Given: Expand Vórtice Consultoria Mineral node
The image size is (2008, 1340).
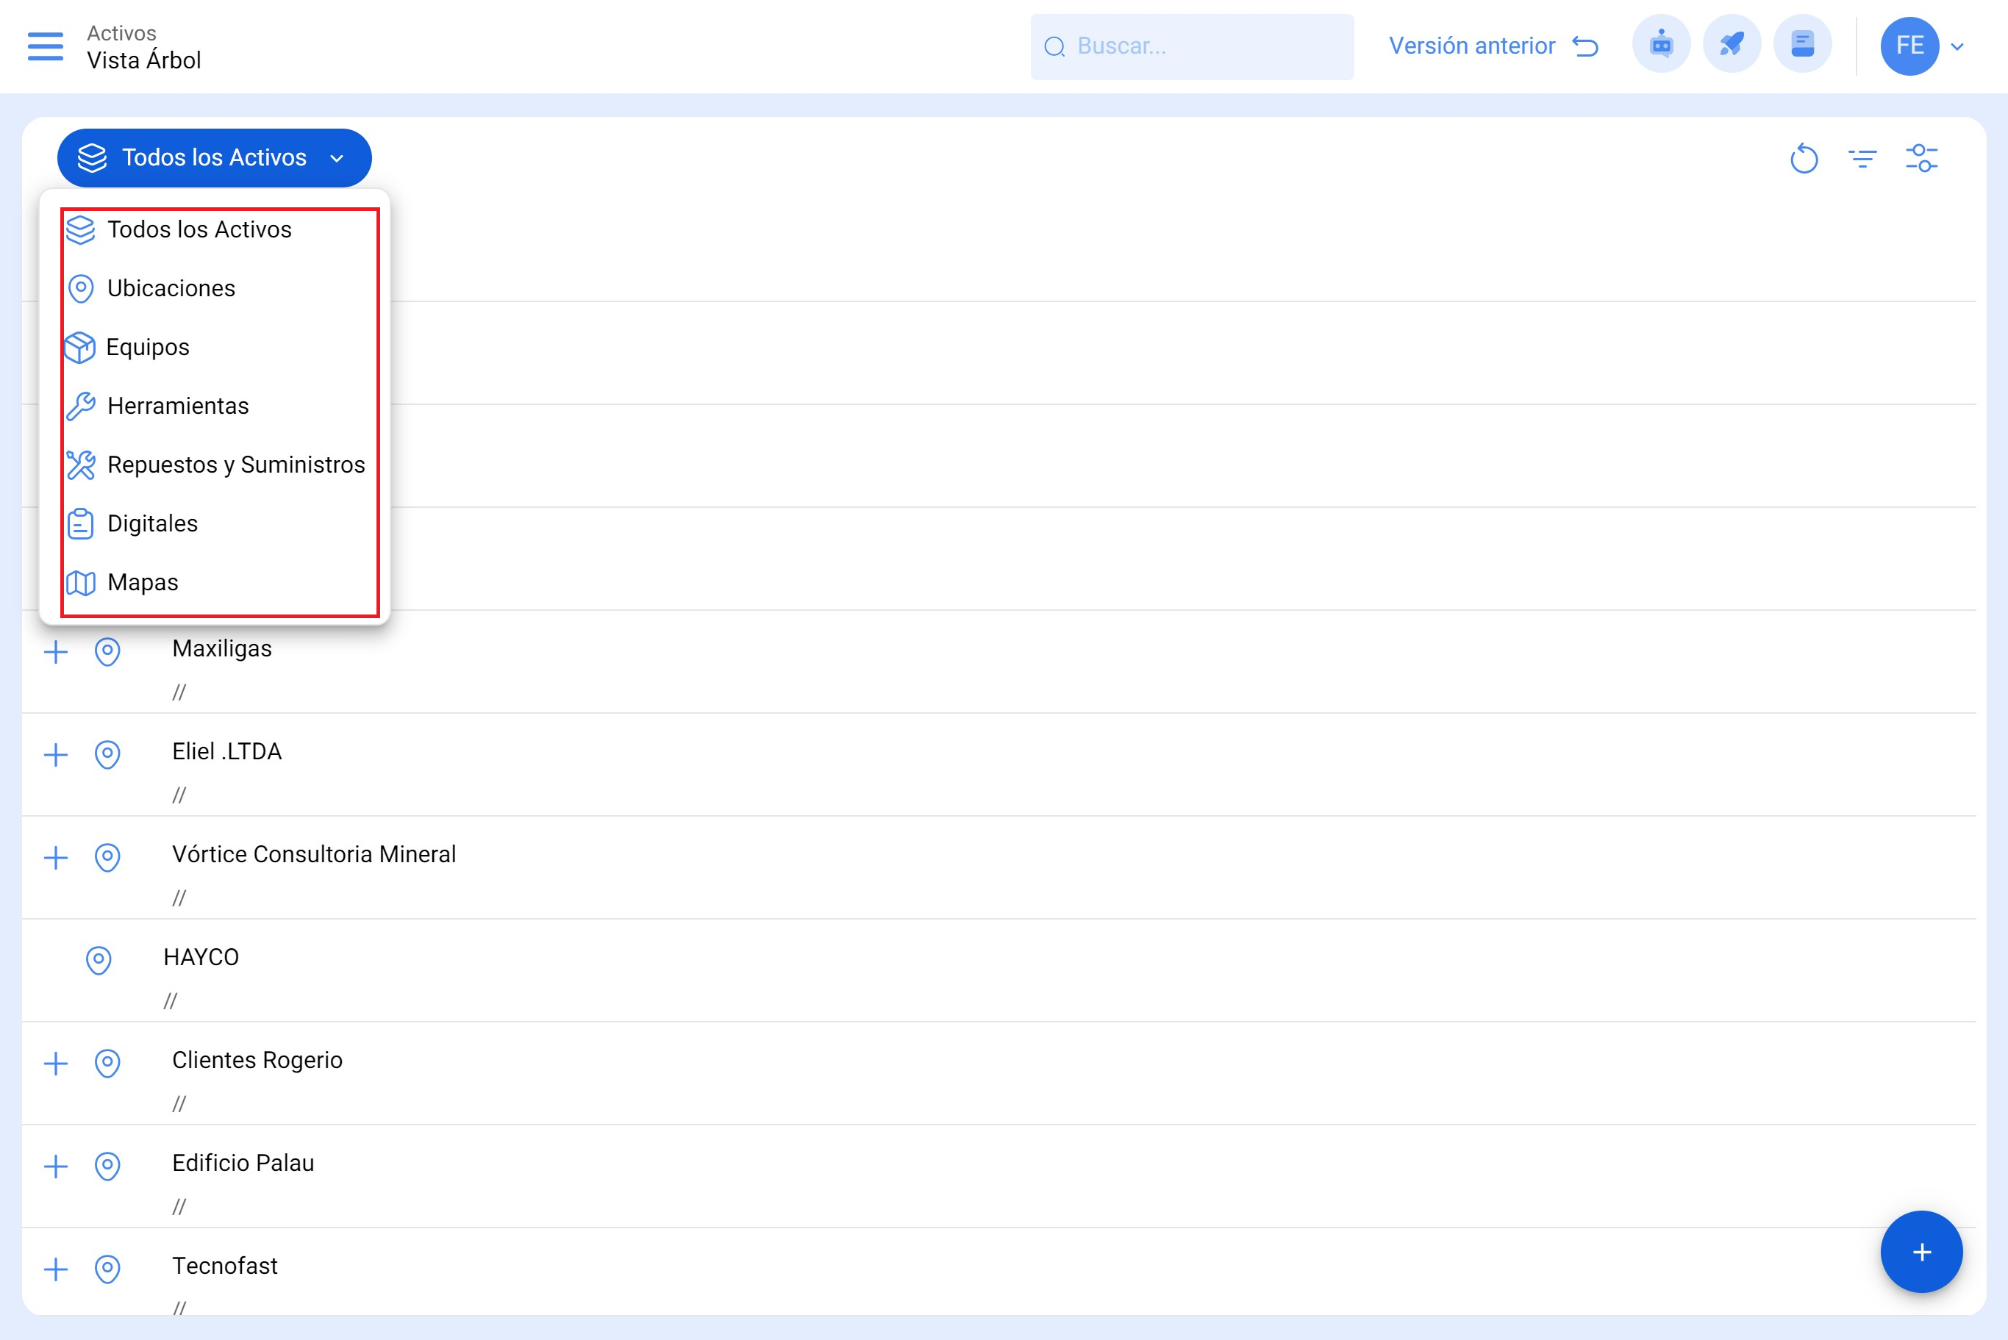Looking at the screenshot, I should click(56, 857).
